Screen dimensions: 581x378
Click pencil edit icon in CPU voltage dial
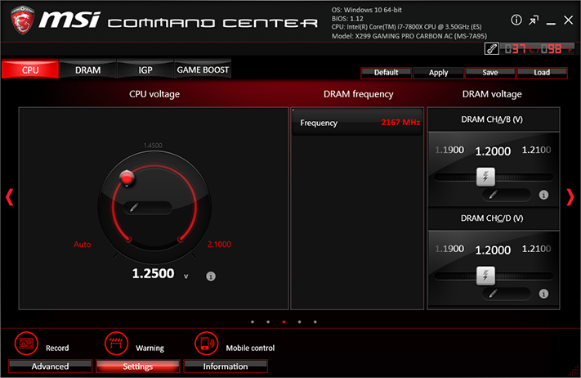(134, 207)
